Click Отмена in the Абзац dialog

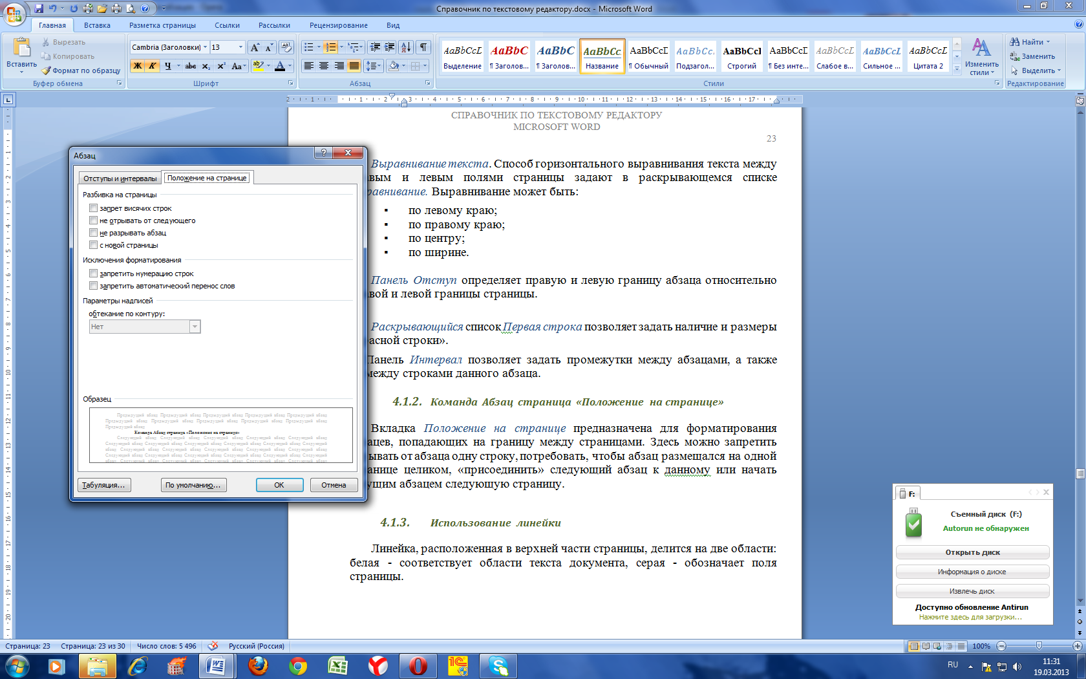(x=334, y=485)
